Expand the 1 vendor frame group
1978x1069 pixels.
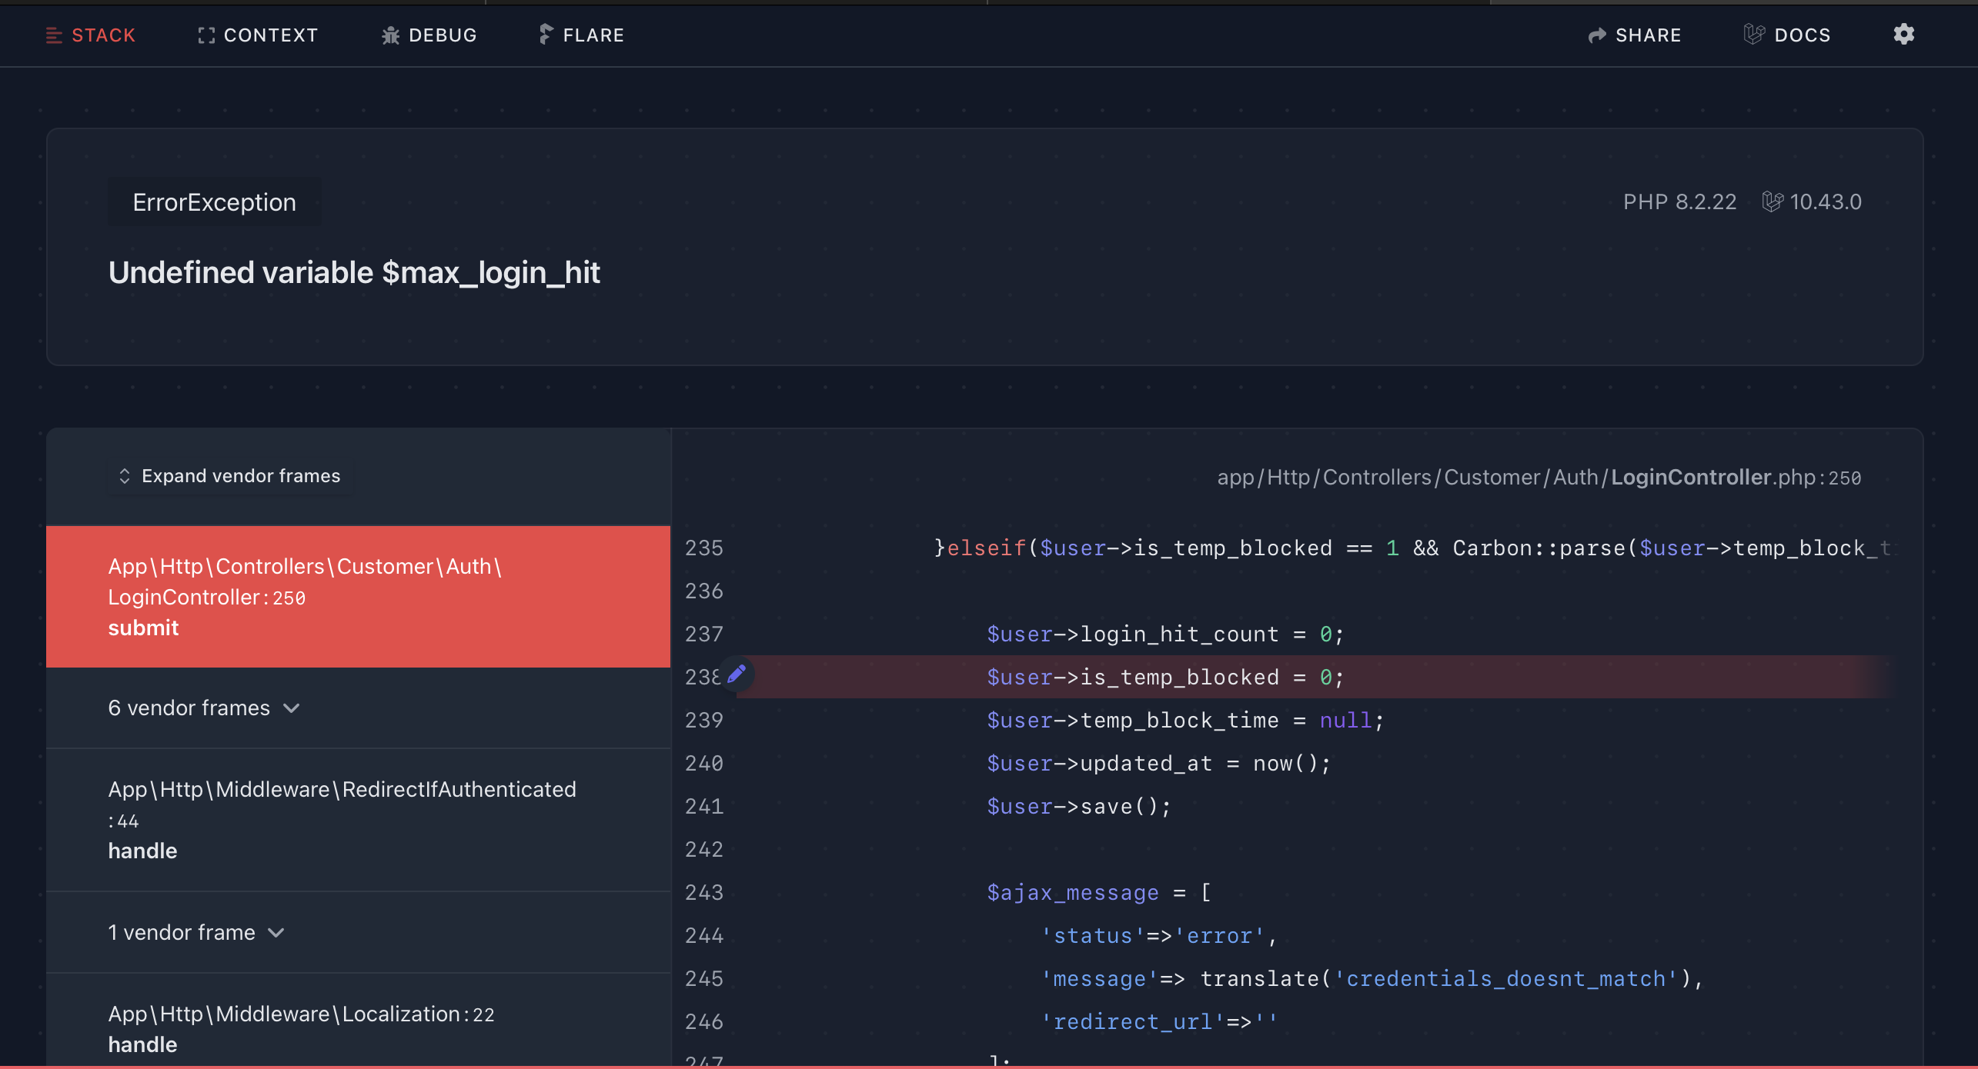359,932
